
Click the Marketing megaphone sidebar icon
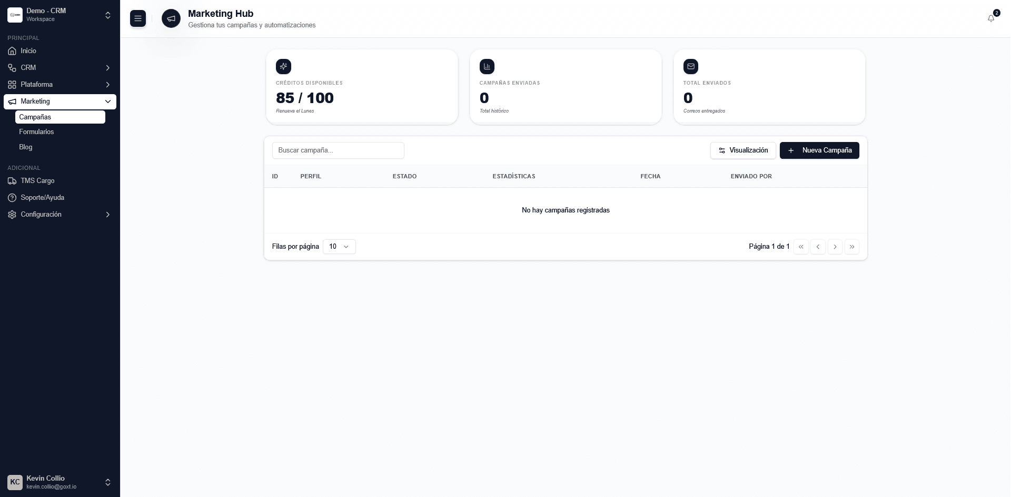click(x=12, y=102)
